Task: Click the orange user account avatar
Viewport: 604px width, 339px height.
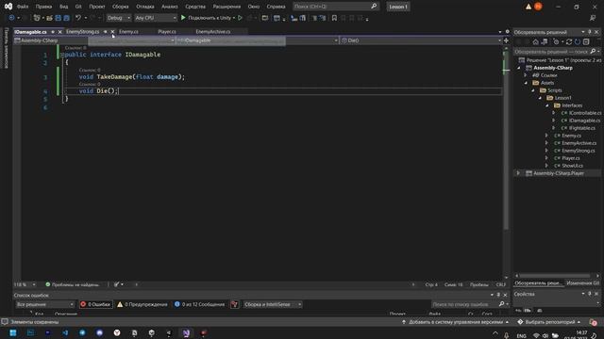Action: pos(538,7)
